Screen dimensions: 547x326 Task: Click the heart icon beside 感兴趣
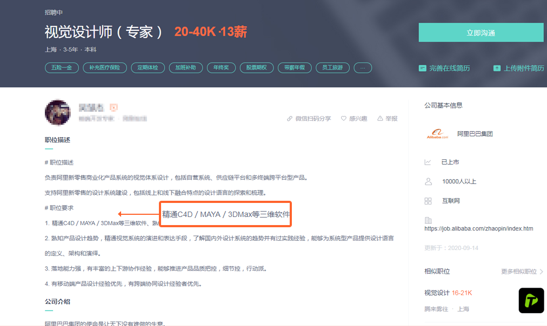tap(344, 119)
